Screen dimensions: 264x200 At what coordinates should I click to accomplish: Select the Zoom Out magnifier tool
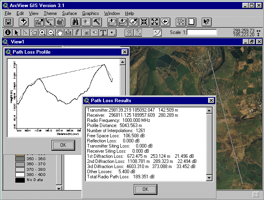click(x=51, y=33)
